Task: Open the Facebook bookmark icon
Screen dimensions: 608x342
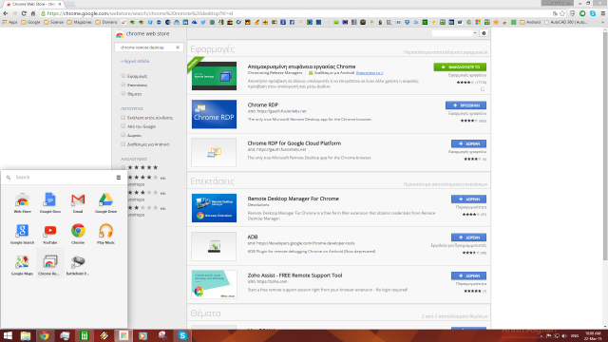Action: tap(292, 22)
